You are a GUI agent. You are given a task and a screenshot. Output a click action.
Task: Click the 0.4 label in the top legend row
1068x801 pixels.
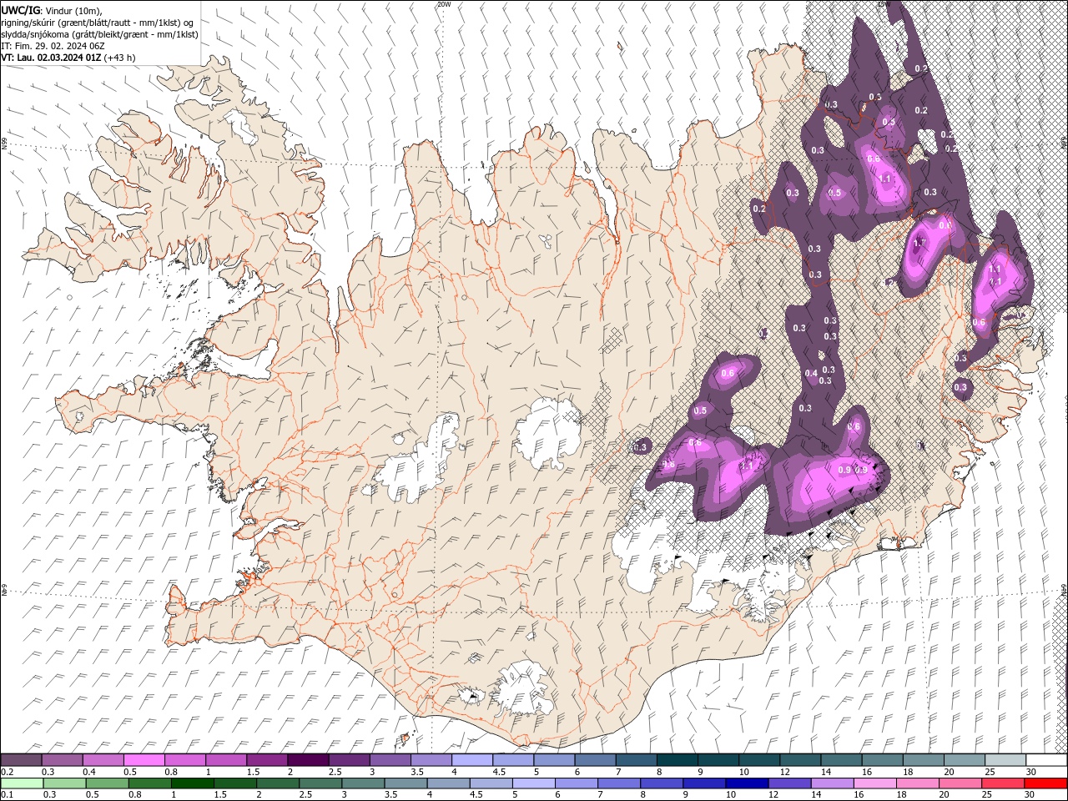coord(88,772)
